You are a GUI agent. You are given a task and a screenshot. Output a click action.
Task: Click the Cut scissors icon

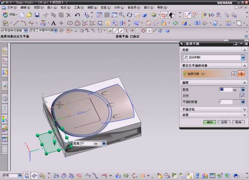pos(45,15)
